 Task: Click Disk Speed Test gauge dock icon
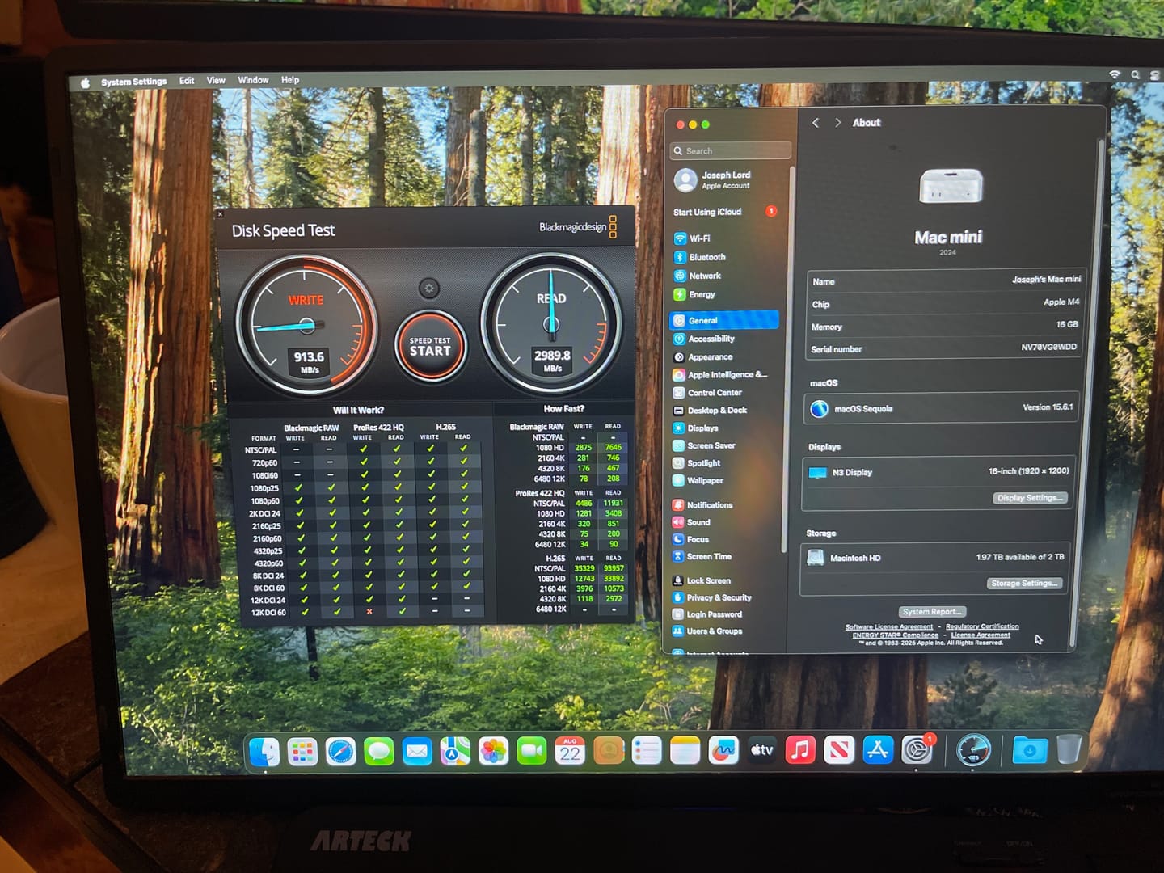(973, 750)
